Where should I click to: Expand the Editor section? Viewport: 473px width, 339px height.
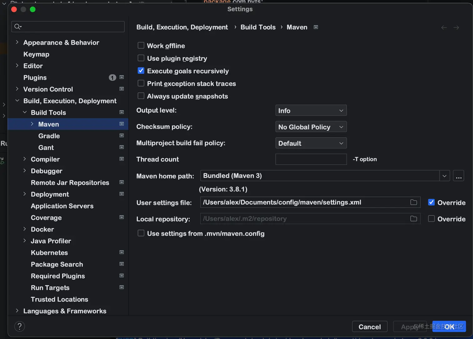[x=17, y=65]
